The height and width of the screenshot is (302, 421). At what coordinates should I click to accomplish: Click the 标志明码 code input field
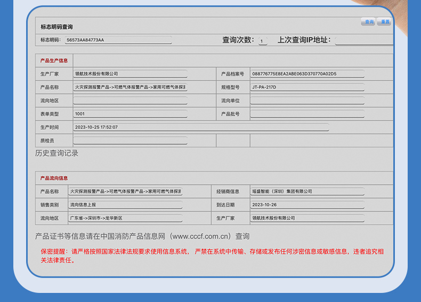118,40
